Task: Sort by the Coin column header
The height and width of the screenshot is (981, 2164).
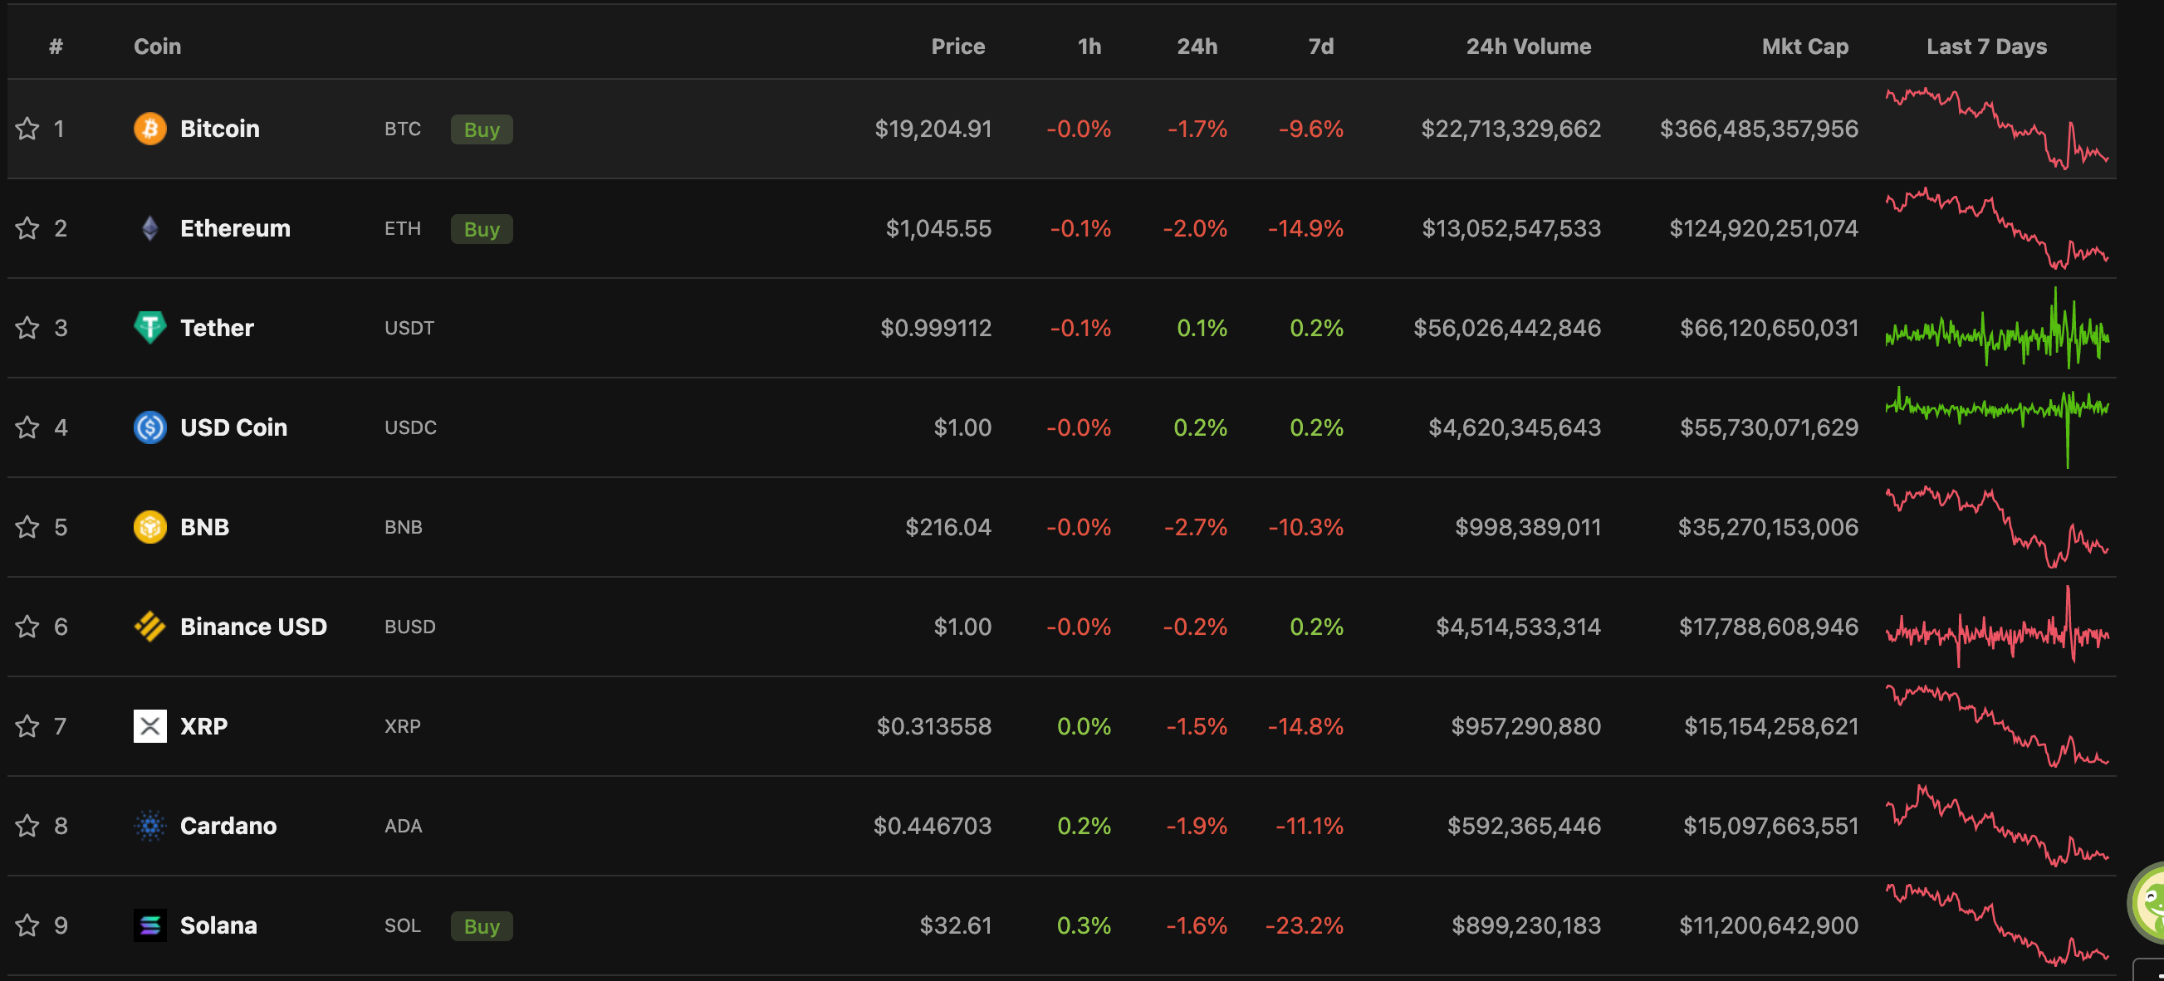Action: (157, 46)
